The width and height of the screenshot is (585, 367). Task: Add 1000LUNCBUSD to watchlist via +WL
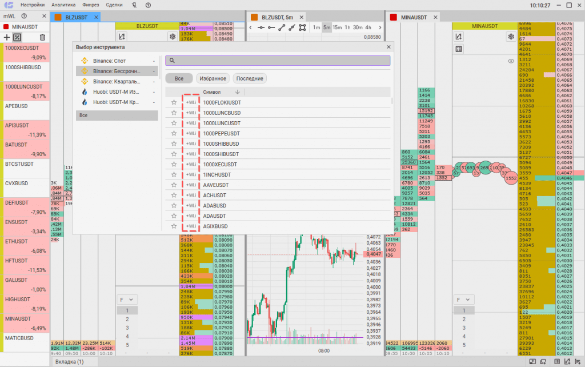(x=191, y=113)
